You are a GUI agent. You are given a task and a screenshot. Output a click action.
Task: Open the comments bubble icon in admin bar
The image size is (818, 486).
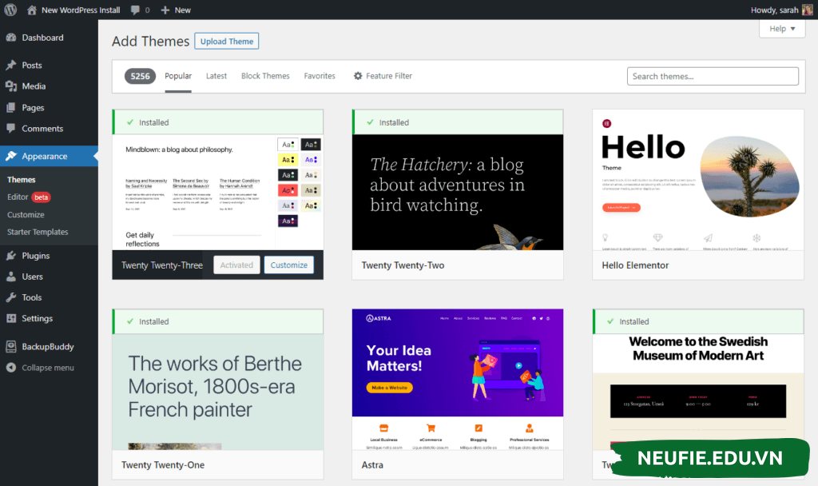[136, 10]
